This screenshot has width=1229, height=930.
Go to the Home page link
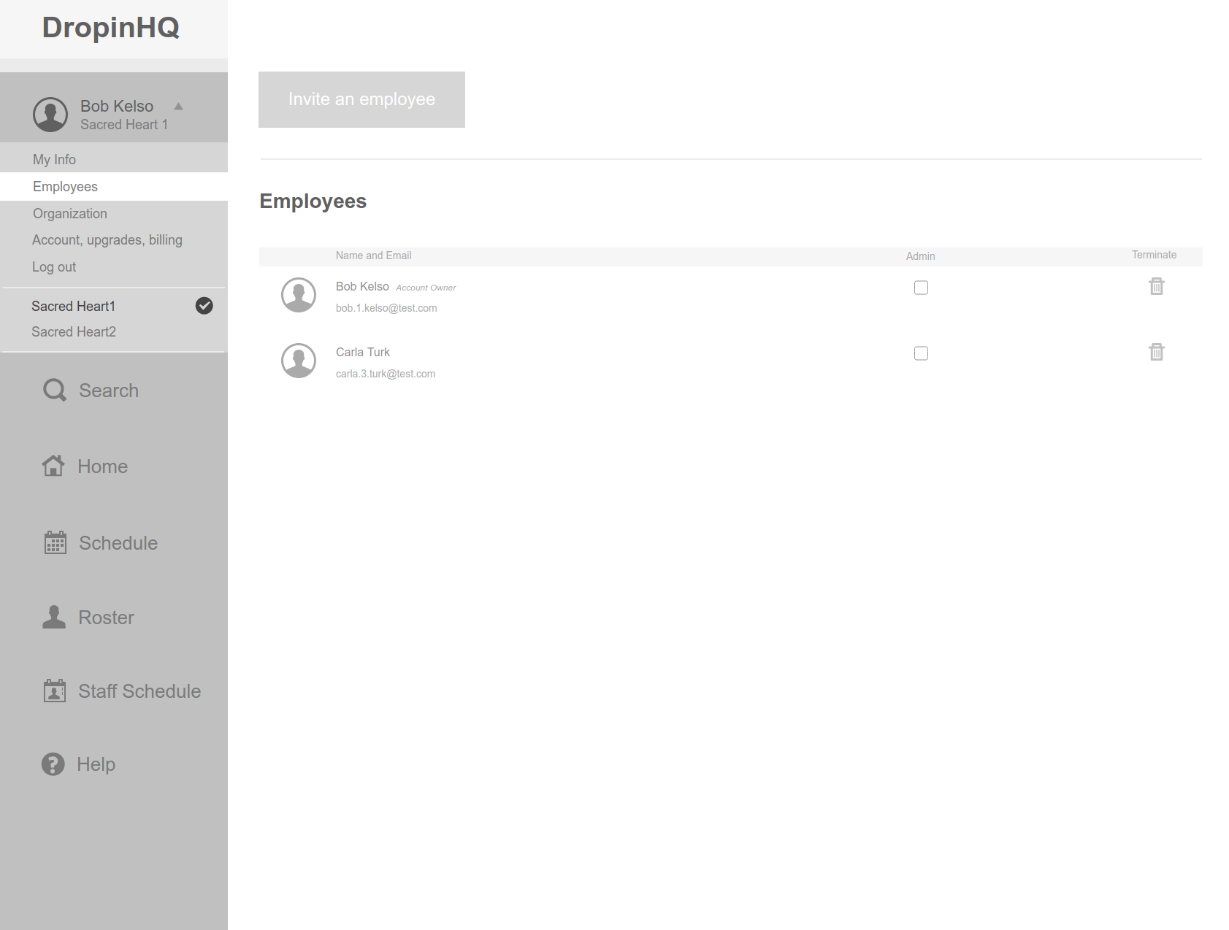[x=103, y=466]
